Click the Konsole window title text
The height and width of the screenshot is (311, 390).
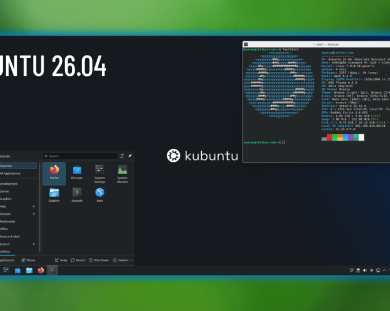[326, 44]
